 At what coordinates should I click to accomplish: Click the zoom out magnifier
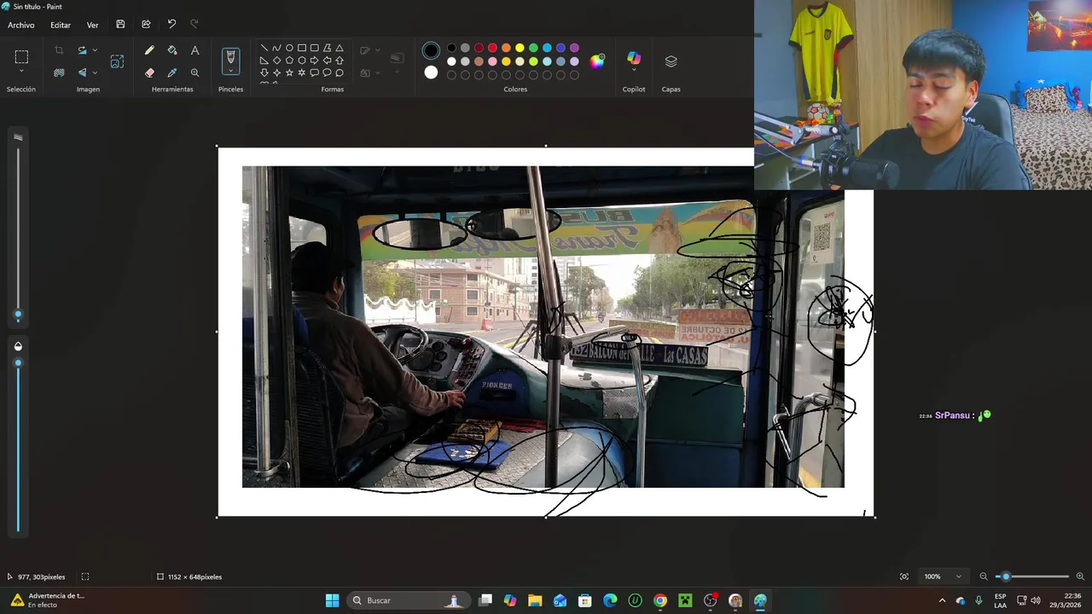pyautogui.click(x=984, y=576)
